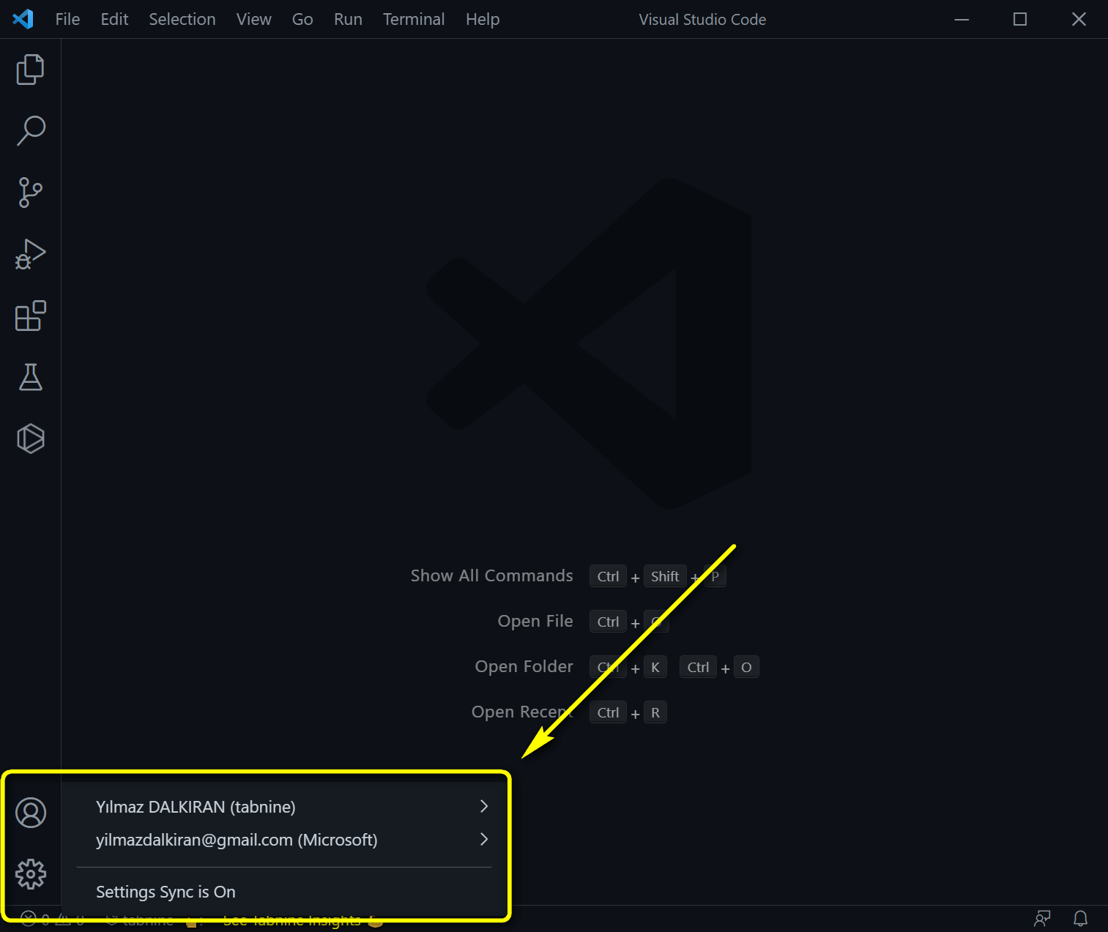
Task: Open the Terminal menu
Action: pyautogui.click(x=414, y=19)
